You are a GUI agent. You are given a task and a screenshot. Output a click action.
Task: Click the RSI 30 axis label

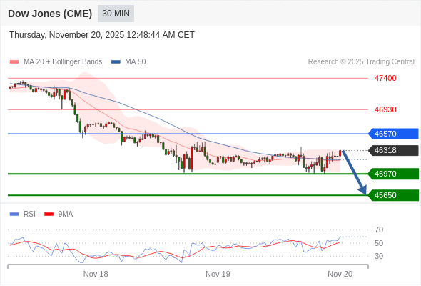click(x=379, y=256)
